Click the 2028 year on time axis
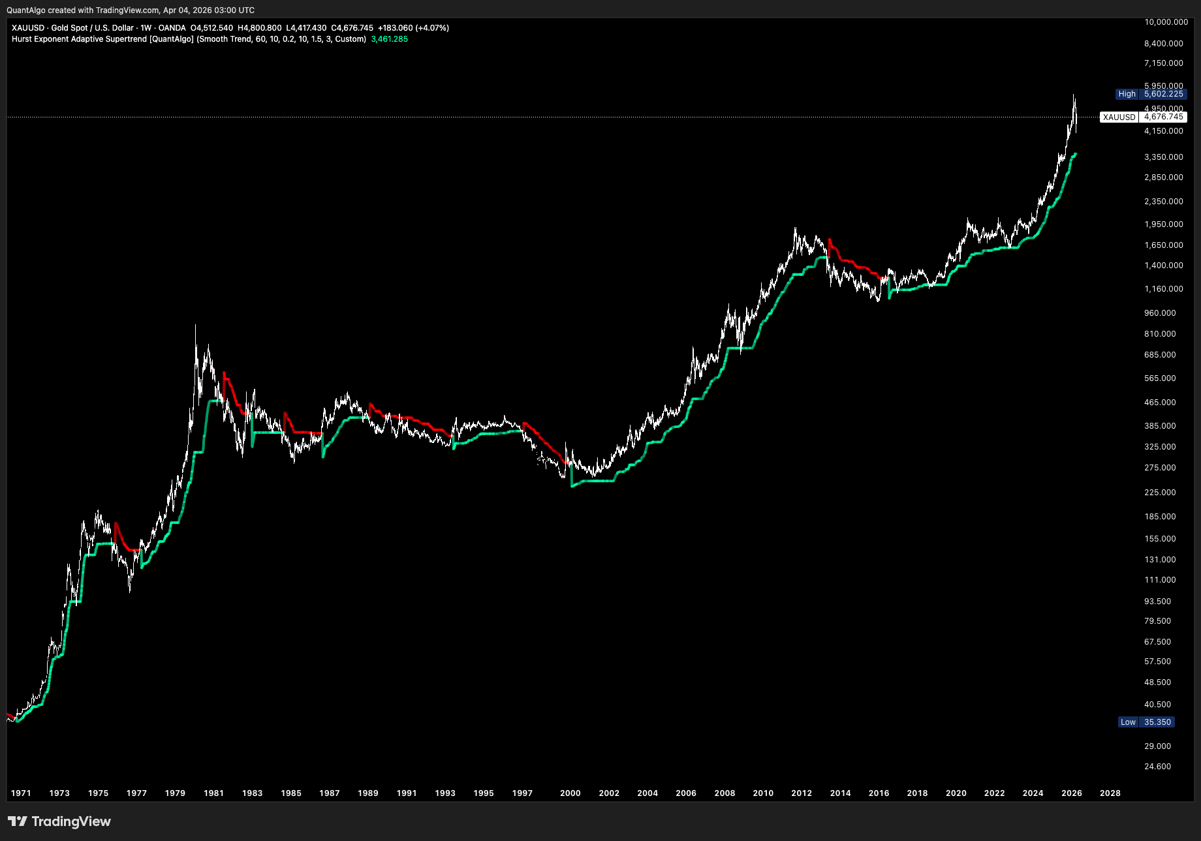 coord(1110,793)
